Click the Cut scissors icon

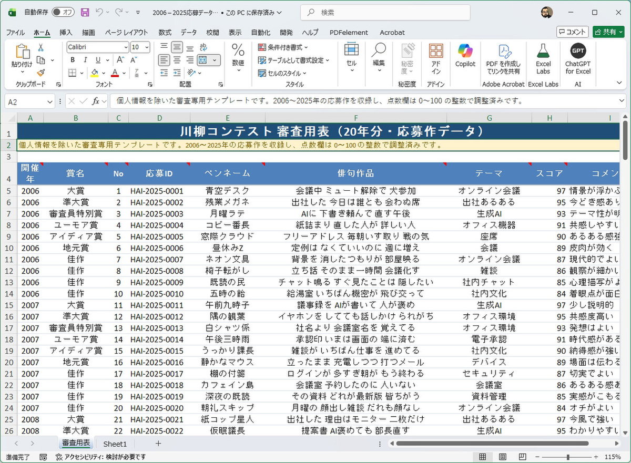coord(40,47)
